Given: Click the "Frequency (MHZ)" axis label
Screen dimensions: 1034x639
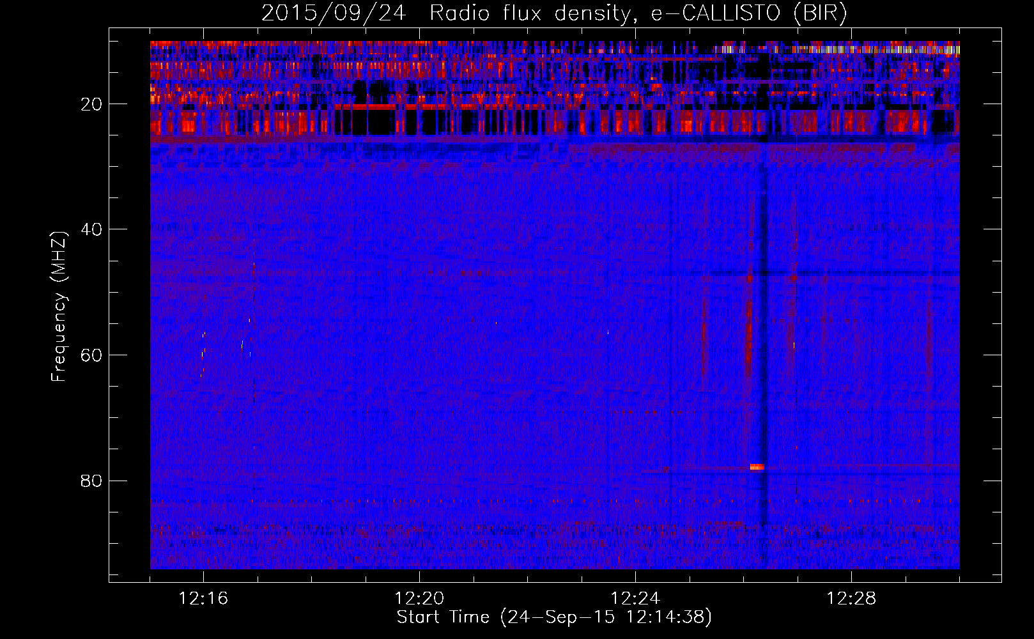Looking at the screenshot, I should click(59, 307).
